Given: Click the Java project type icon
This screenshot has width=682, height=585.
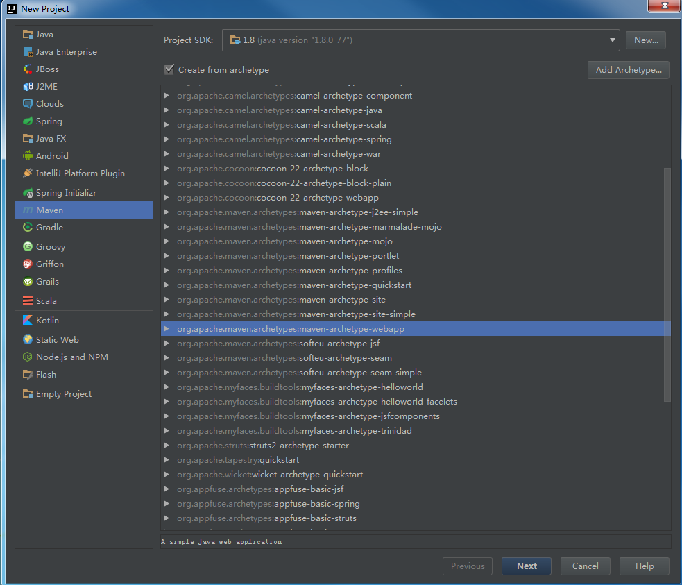Looking at the screenshot, I should 28,35.
